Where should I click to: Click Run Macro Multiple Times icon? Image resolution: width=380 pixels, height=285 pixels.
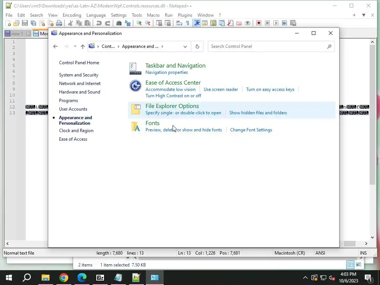point(284,23)
